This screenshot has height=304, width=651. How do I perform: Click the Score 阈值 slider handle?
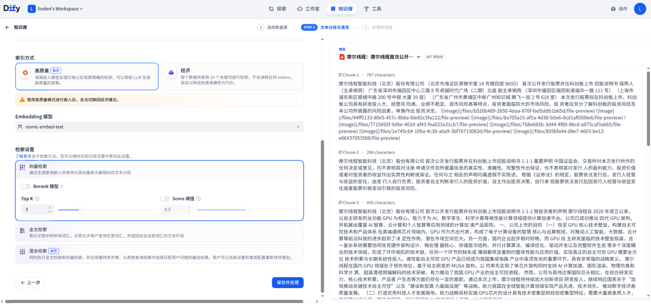tap(248, 209)
